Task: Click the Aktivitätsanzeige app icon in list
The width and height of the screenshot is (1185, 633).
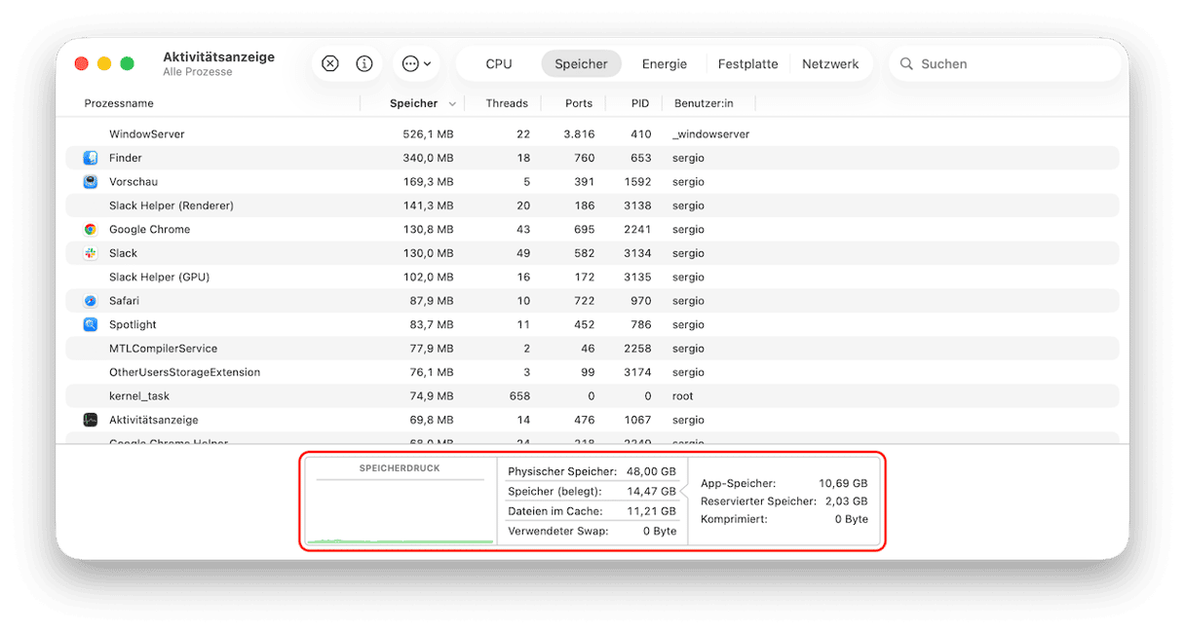Action: (90, 420)
